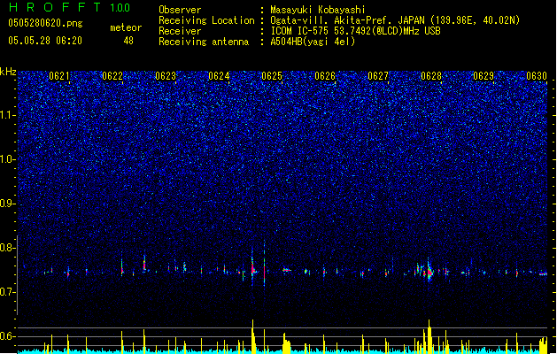The width and height of the screenshot is (557, 354).
Task: Select the file name 0505280620.png
Action: 45,23
